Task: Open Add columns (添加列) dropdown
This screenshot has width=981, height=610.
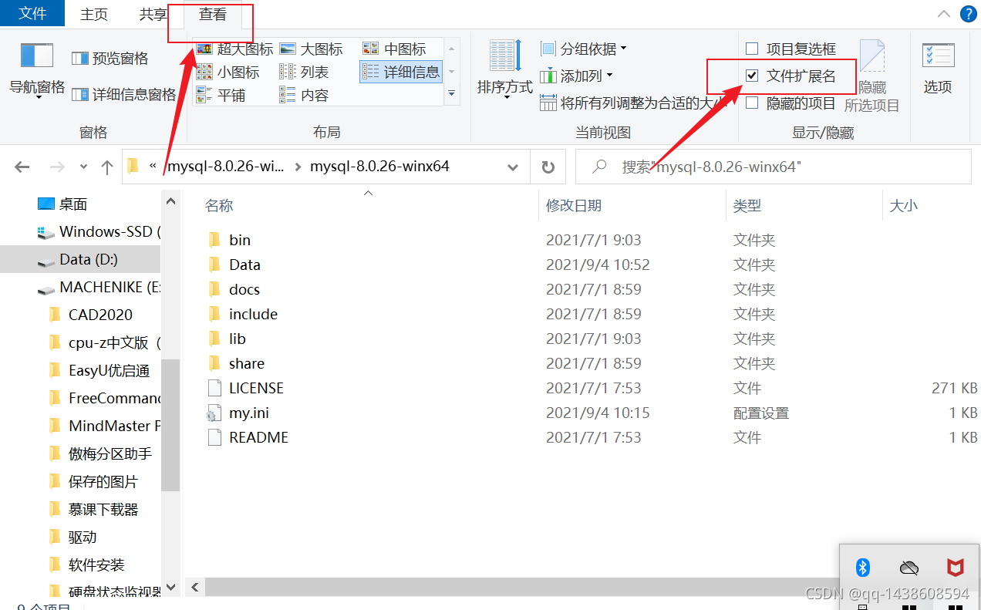Action: coord(577,76)
